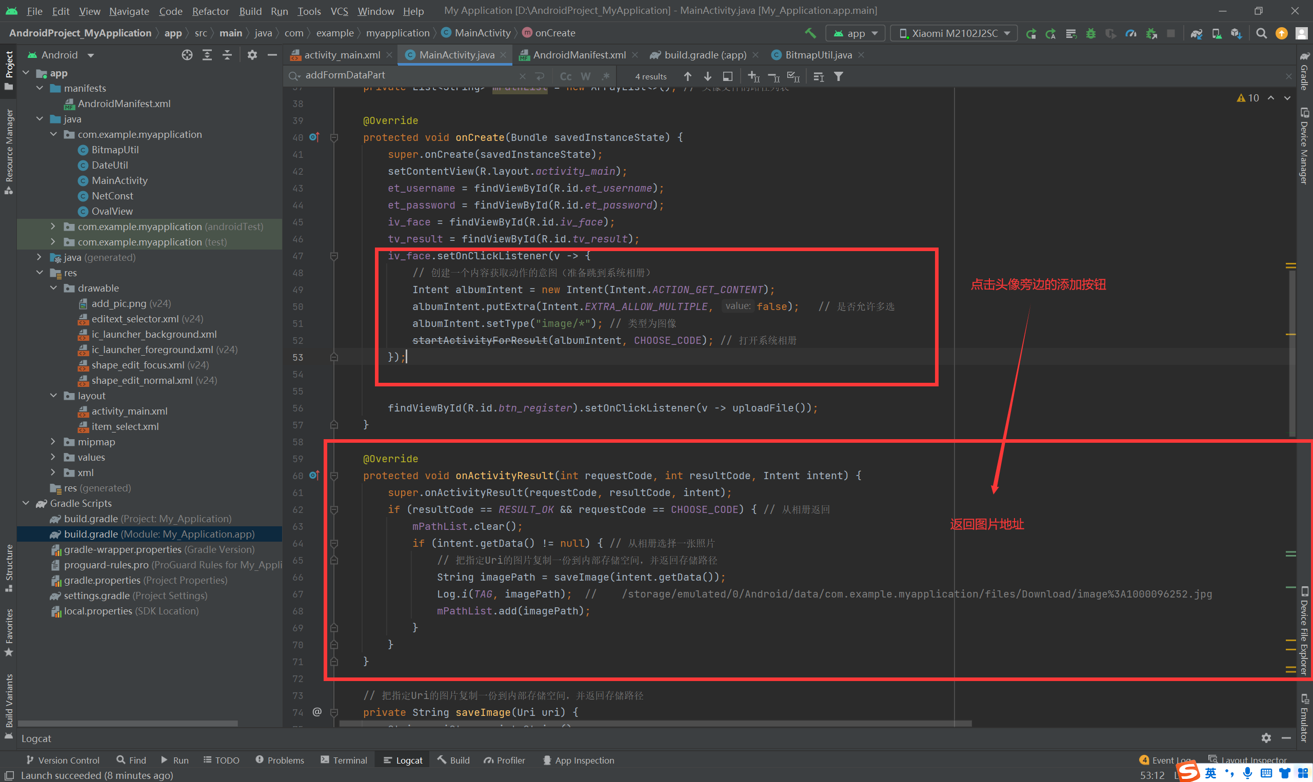The image size is (1313, 782).
Task: Open the Refactor menu
Action: 210,11
